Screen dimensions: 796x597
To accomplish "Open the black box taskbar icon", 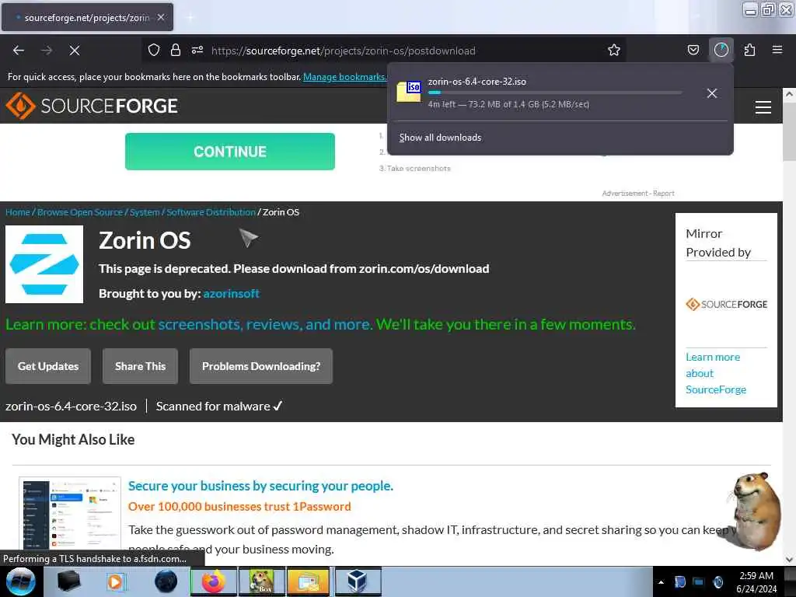I will 68,581.
